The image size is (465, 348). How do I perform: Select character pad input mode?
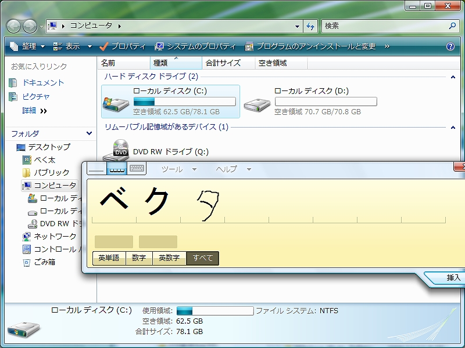coord(117,169)
